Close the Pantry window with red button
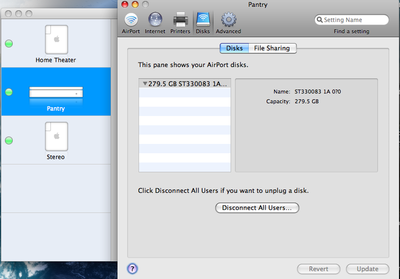Viewport: 400px width, 279px height. (125, 4)
